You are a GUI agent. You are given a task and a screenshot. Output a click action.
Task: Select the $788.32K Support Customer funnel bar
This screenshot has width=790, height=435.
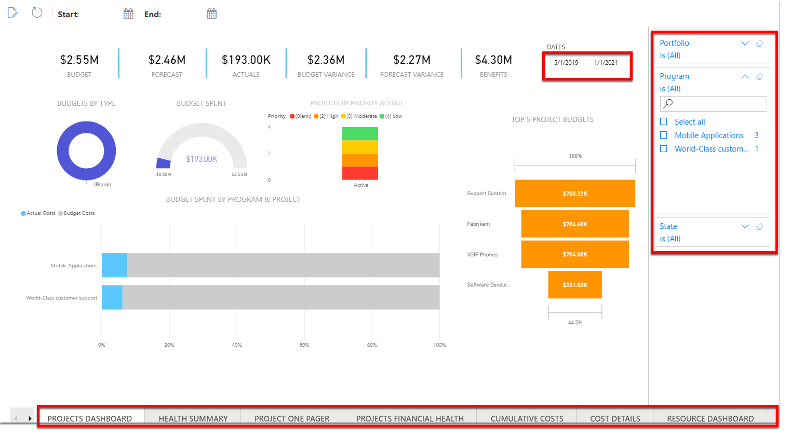tap(575, 193)
